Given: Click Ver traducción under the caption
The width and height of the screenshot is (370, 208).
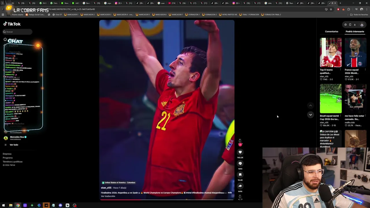Looking at the screenshot, I should 108,196.
